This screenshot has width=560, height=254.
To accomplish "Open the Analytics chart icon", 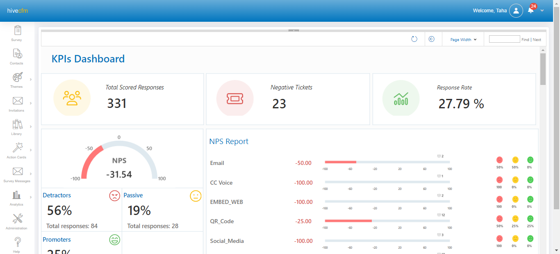I will (16, 195).
